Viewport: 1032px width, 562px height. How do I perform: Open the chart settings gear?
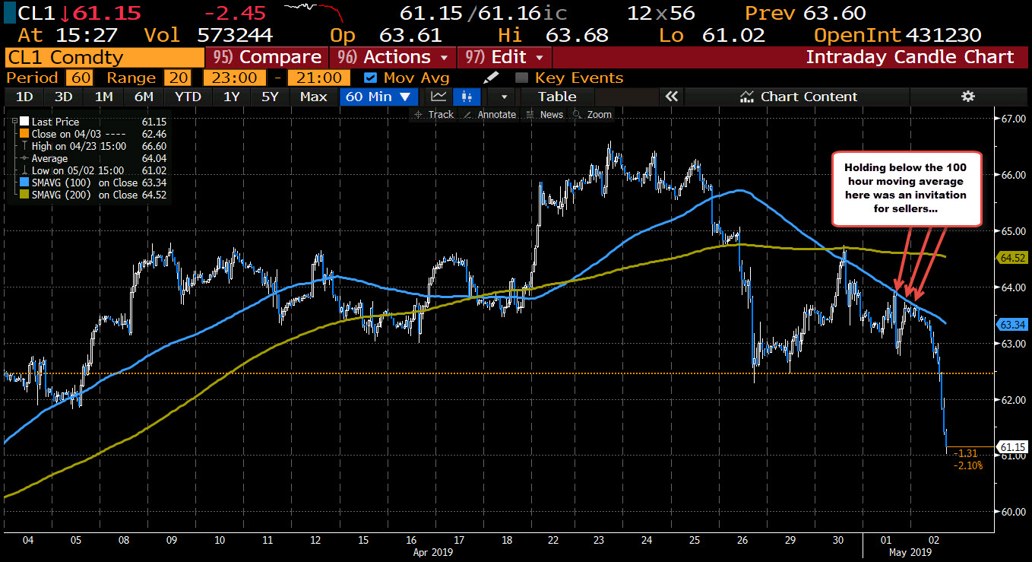967,97
